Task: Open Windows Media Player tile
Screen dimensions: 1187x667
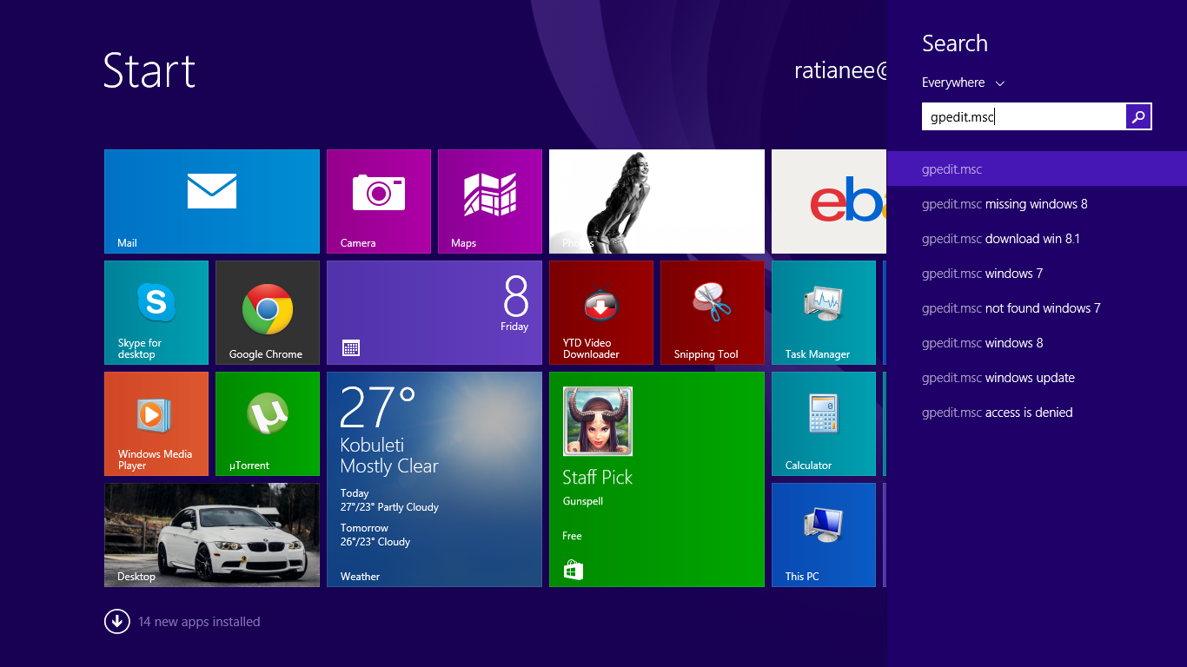Action: (x=156, y=423)
